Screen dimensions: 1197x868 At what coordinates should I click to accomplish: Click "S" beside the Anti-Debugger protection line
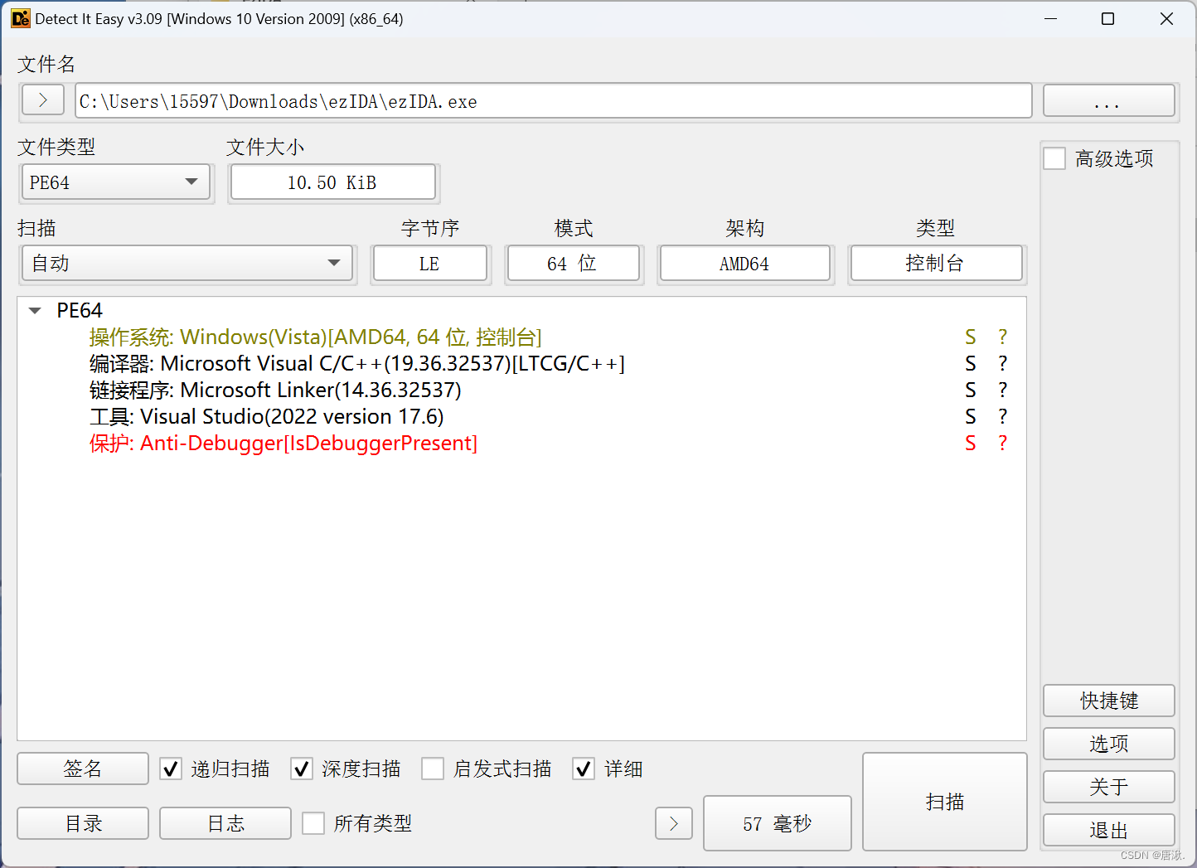[x=970, y=444]
